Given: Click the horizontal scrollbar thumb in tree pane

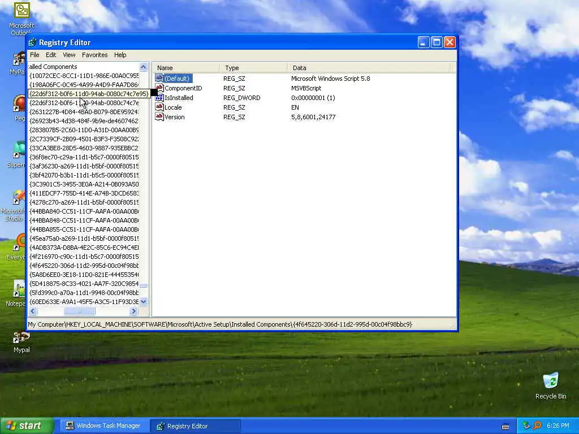Looking at the screenshot, I should [80, 311].
